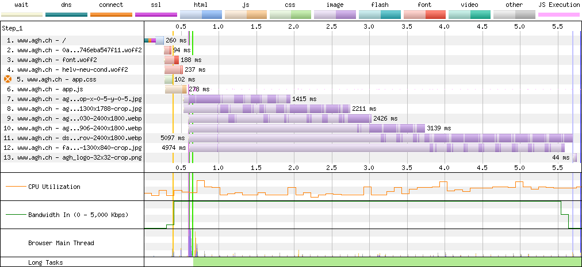Screen dimensions: 582x267
Task: Click the 1415 ms image bar of request 7
Action: point(237,99)
